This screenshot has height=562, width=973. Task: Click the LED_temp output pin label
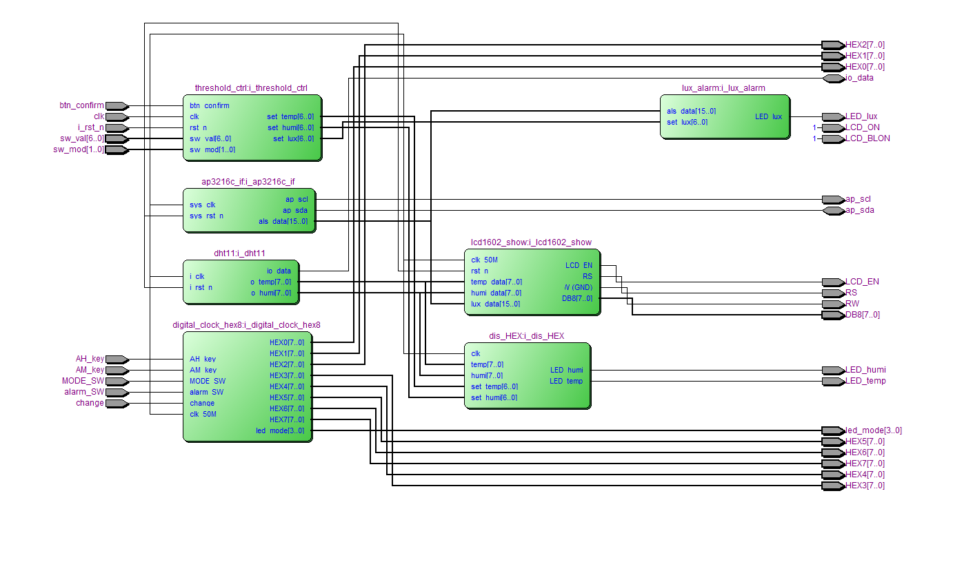[x=866, y=382]
